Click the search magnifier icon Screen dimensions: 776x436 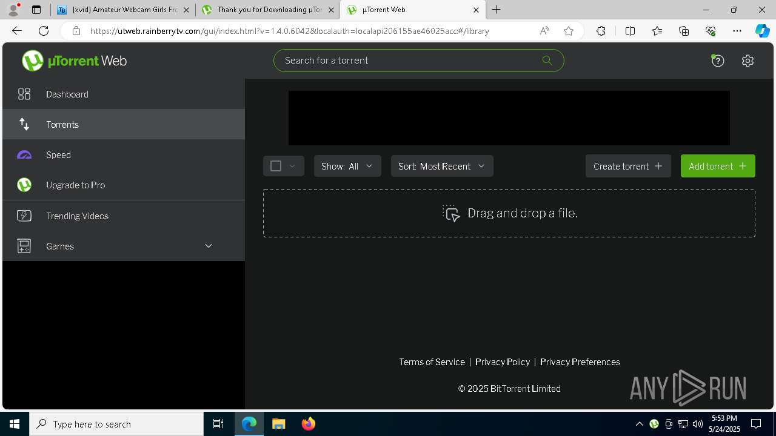pyautogui.click(x=547, y=60)
